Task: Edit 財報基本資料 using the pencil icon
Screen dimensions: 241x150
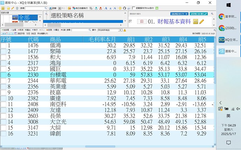Action: tap(201, 22)
